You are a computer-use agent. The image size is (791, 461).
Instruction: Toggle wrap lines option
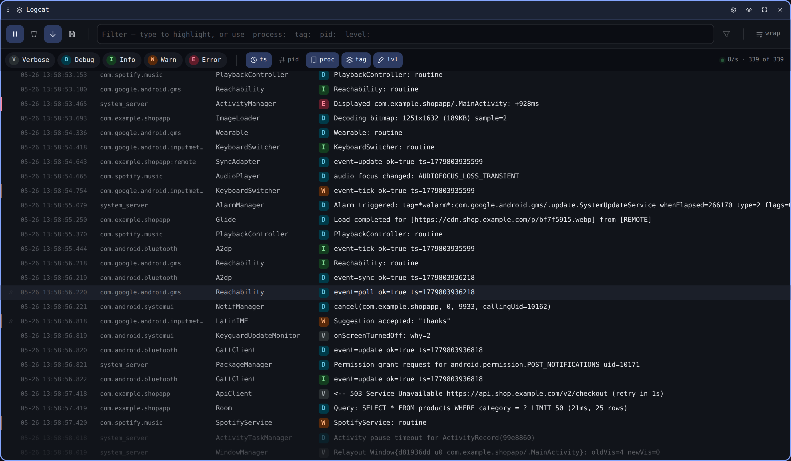tap(768, 34)
